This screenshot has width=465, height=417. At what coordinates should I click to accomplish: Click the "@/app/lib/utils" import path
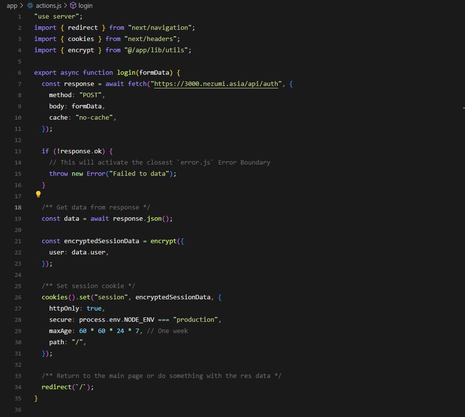pyautogui.click(x=157, y=50)
